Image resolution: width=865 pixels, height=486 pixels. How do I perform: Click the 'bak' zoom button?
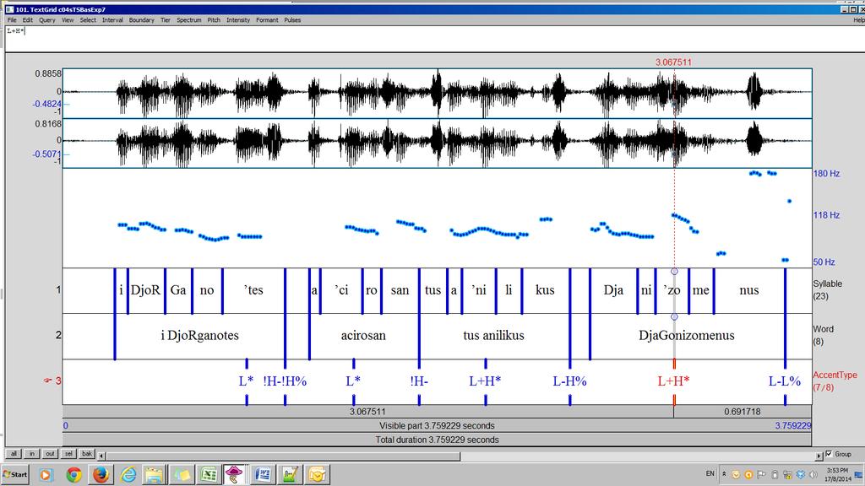point(87,454)
